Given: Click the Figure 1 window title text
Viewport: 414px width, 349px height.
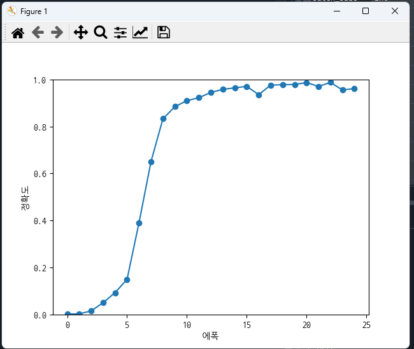Looking at the screenshot, I should click(x=34, y=11).
